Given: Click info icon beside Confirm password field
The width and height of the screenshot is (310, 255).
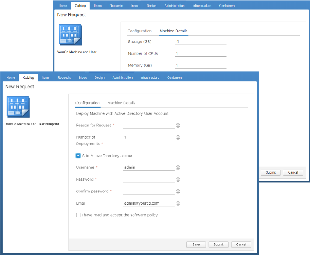Looking at the screenshot, I should [178, 192].
